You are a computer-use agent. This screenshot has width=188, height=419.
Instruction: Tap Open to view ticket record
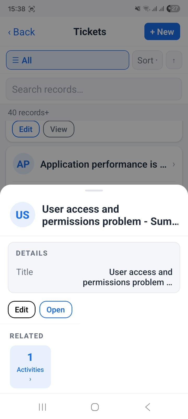[56, 310]
